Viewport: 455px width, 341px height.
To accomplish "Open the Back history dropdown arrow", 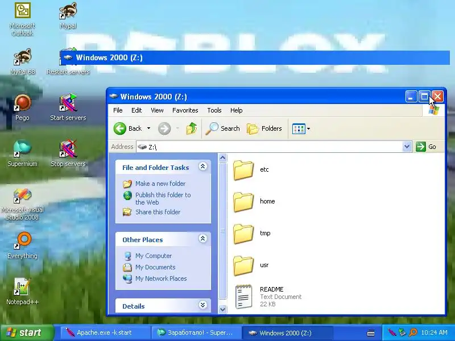I will 148,128.
